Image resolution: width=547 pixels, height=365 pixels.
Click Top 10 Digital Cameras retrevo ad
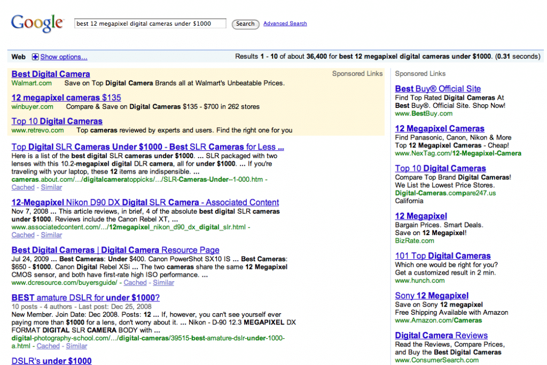pos(57,121)
